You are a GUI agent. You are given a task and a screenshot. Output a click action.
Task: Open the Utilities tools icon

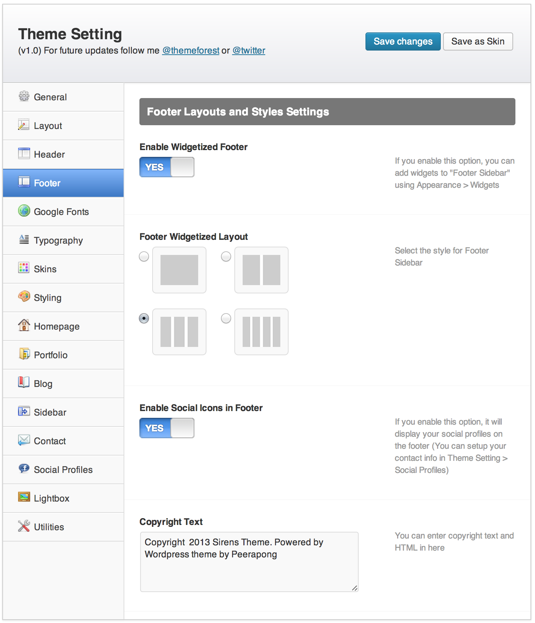24,526
